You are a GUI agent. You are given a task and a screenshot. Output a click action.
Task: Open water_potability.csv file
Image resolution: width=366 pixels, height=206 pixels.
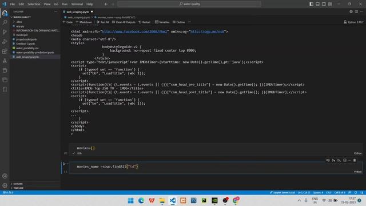click(x=27, y=48)
